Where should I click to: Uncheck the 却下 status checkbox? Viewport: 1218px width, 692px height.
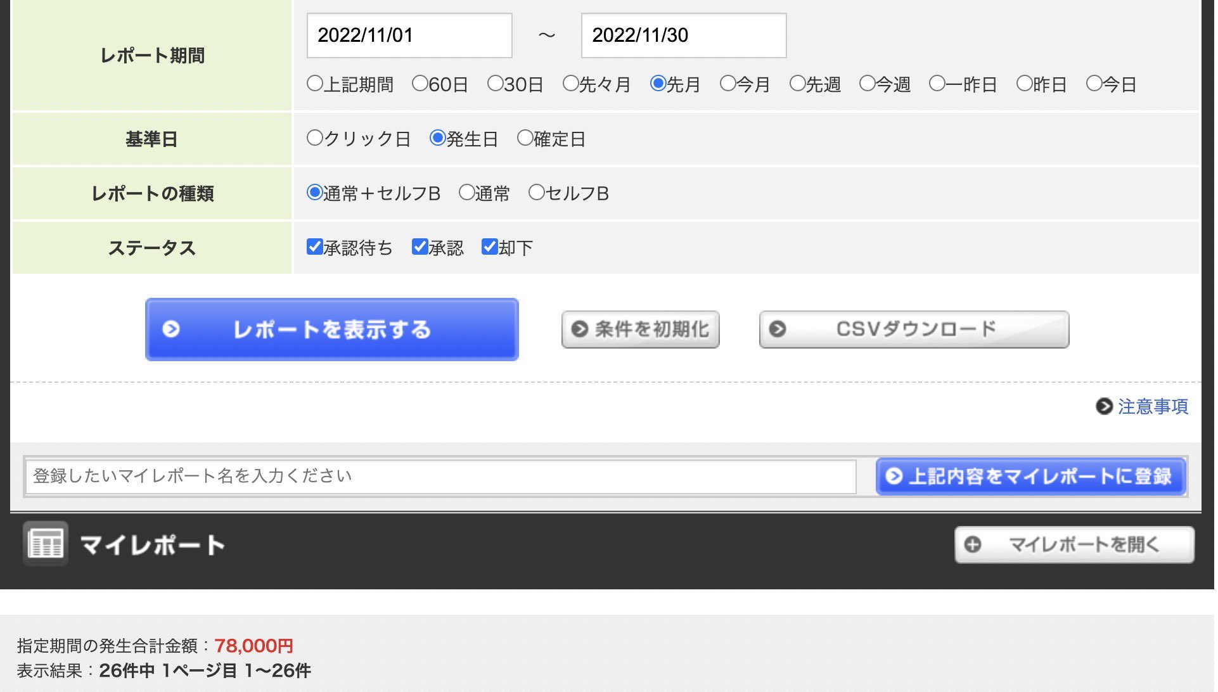489,247
